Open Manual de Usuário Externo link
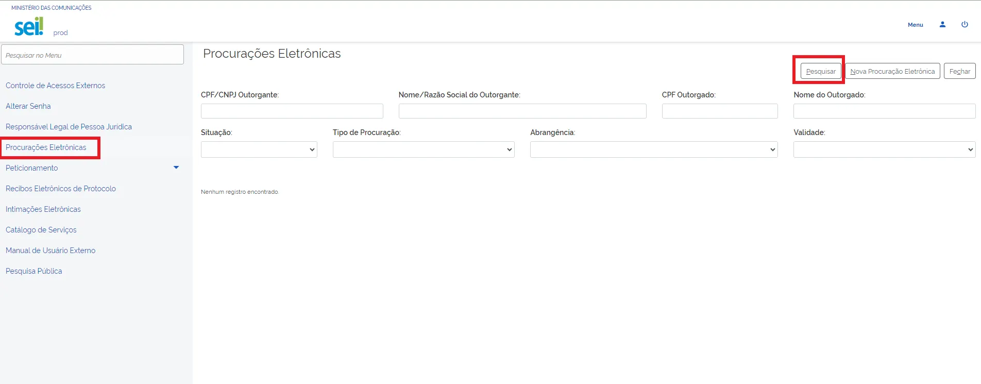The height and width of the screenshot is (384, 981). click(50, 251)
